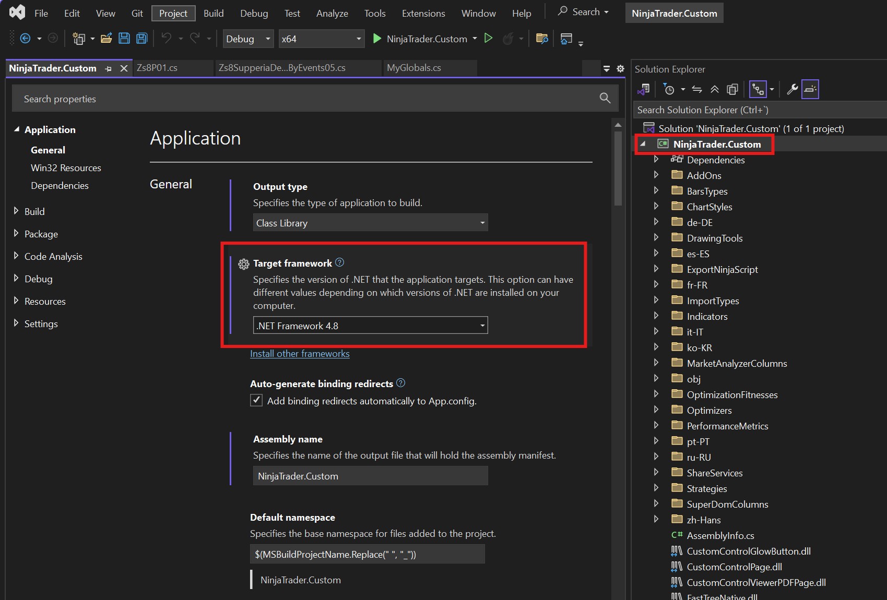This screenshot has width=887, height=600.
Task: Click the Save All toolbar icon
Action: click(x=141, y=39)
